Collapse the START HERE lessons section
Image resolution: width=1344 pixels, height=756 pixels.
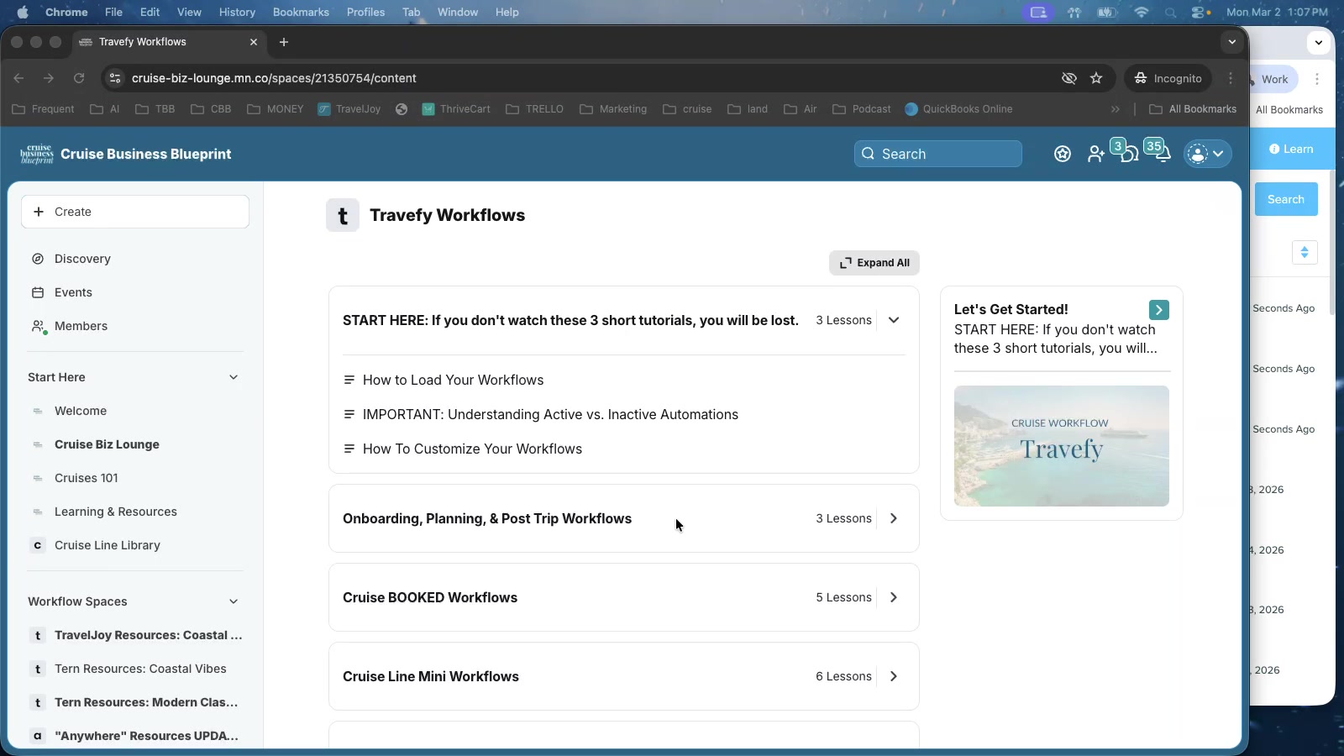(x=894, y=320)
